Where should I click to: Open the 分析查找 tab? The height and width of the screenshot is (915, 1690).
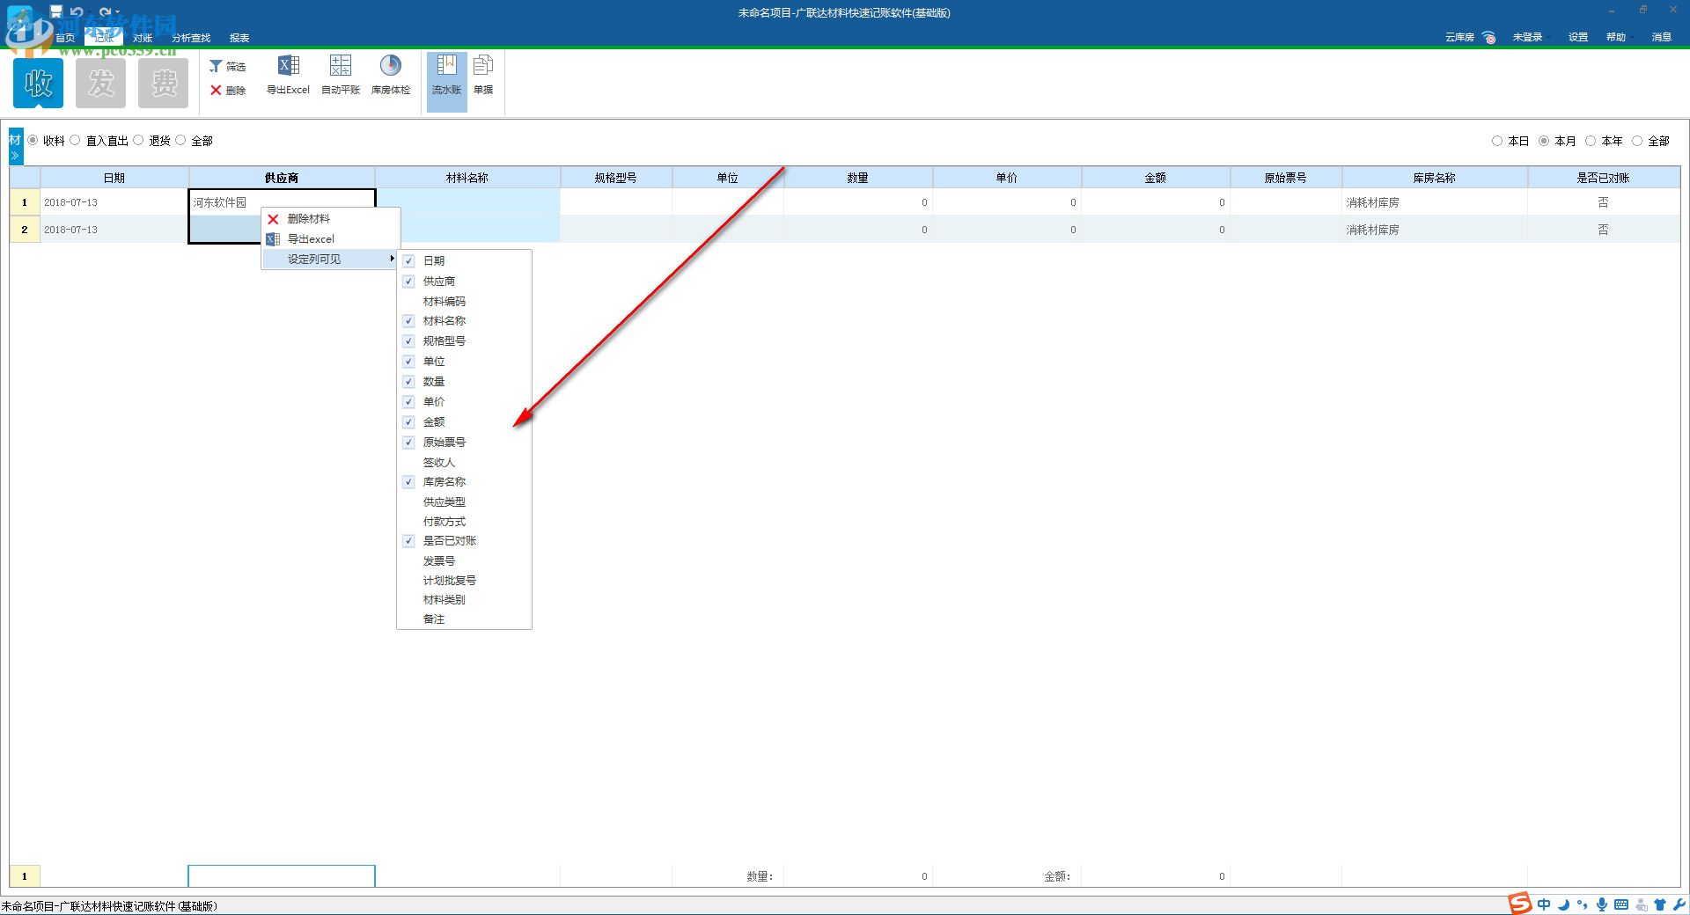point(191,38)
